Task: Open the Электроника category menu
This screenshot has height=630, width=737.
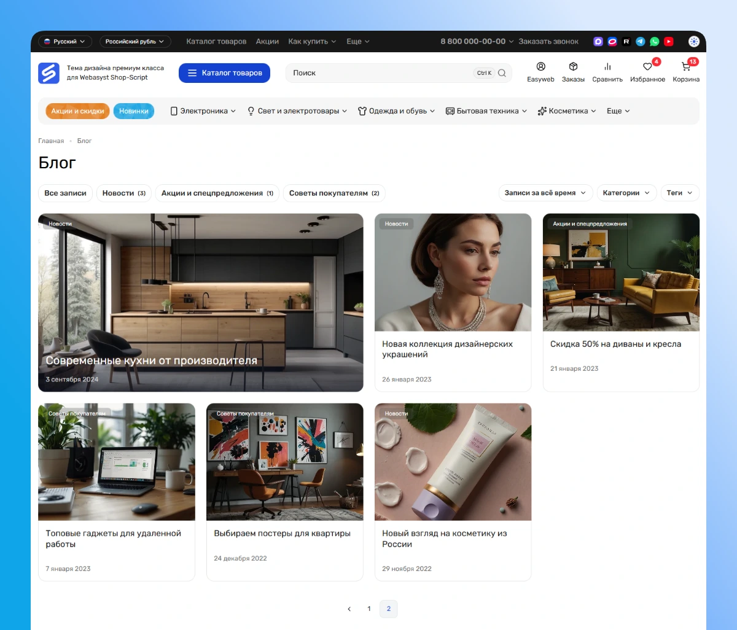Action: 203,111
